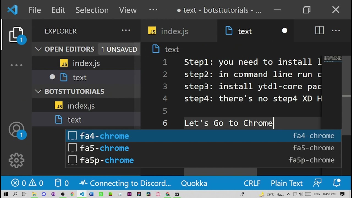The height and width of the screenshot is (198, 352).
Task: Open the Accounts menu icon
Action: coord(16,130)
